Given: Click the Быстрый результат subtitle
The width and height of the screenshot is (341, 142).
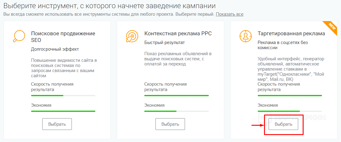Looking at the screenshot, I should tap(164, 43).
